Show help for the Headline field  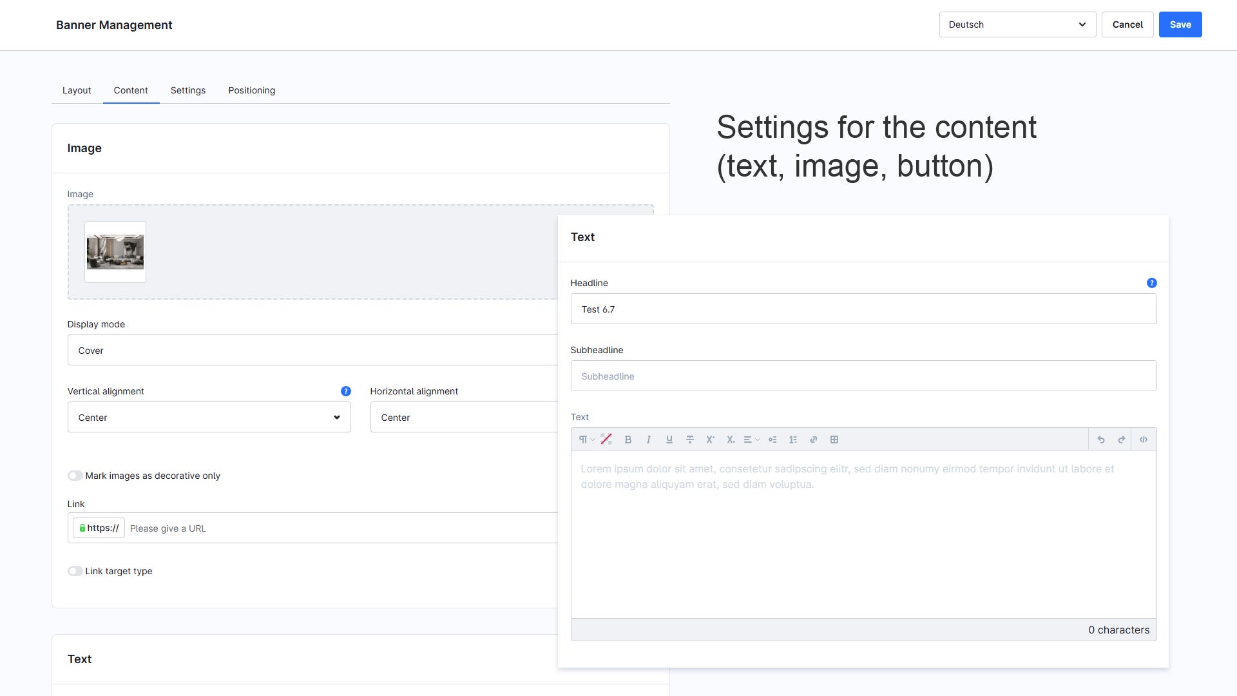(1152, 283)
